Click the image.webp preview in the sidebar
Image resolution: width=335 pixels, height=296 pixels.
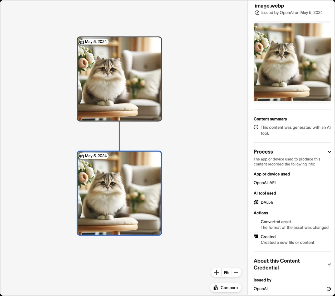tap(292, 62)
